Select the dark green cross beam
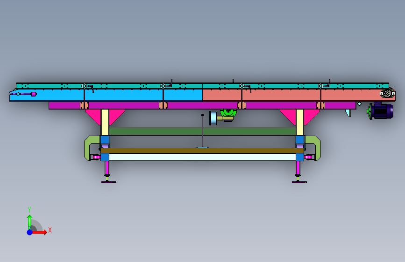 [x=202, y=131]
